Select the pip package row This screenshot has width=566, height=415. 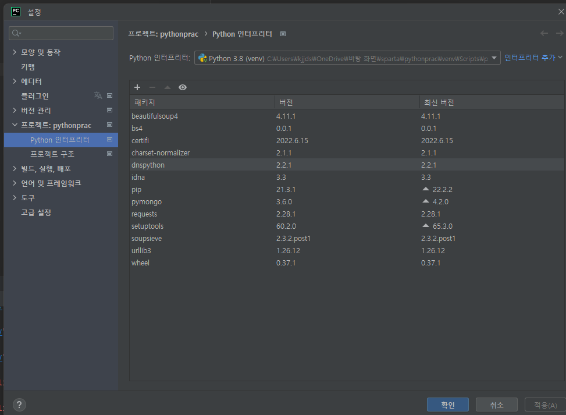[347, 190]
